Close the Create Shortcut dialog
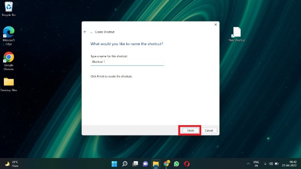Image resolution: width=301 pixels, height=169 pixels. (215, 25)
